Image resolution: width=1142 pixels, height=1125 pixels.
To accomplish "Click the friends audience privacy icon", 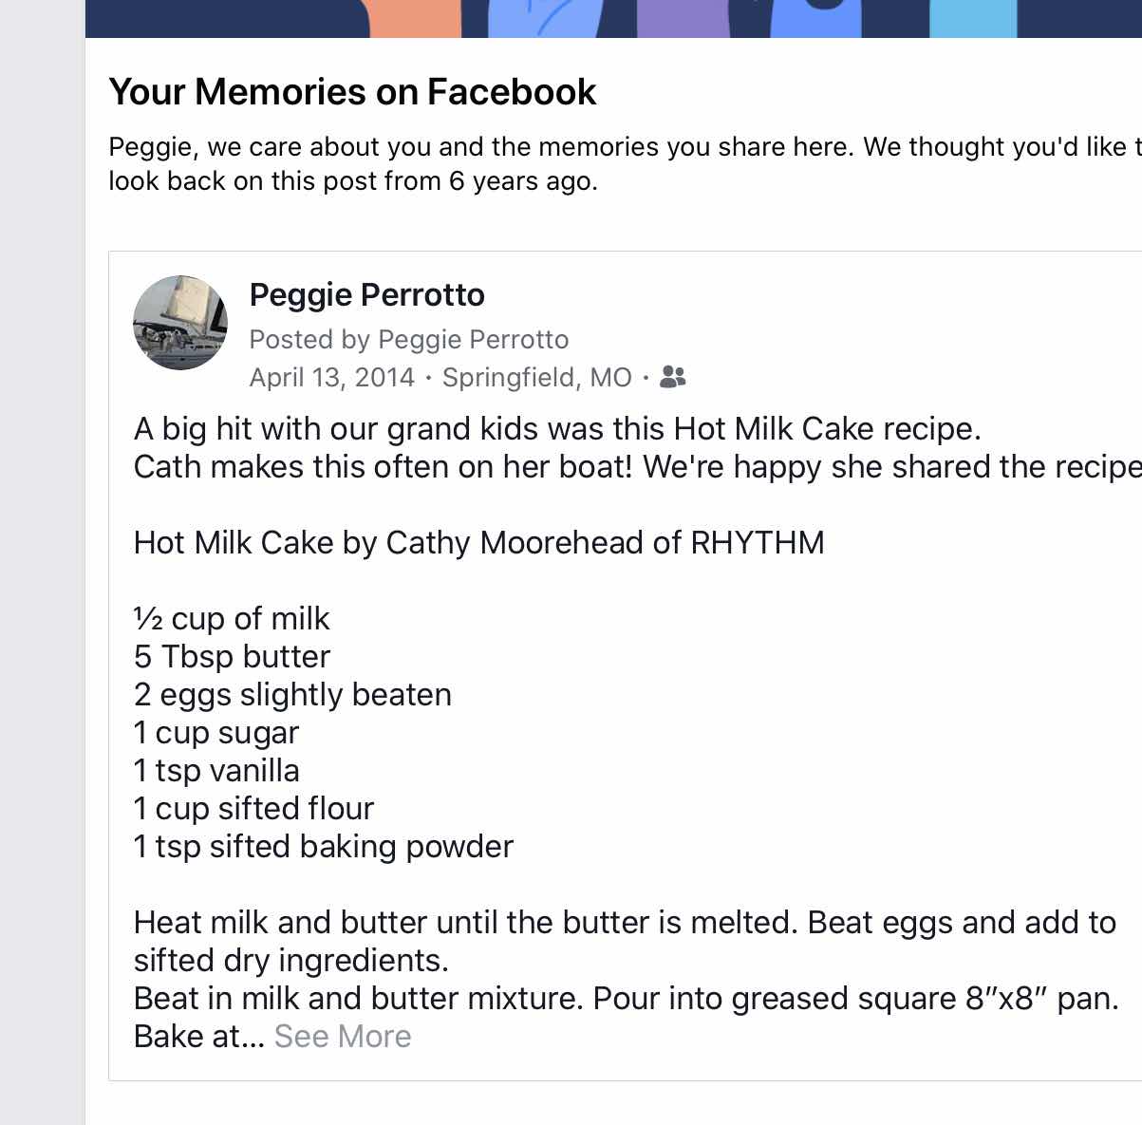I will click(x=672, y=377).
